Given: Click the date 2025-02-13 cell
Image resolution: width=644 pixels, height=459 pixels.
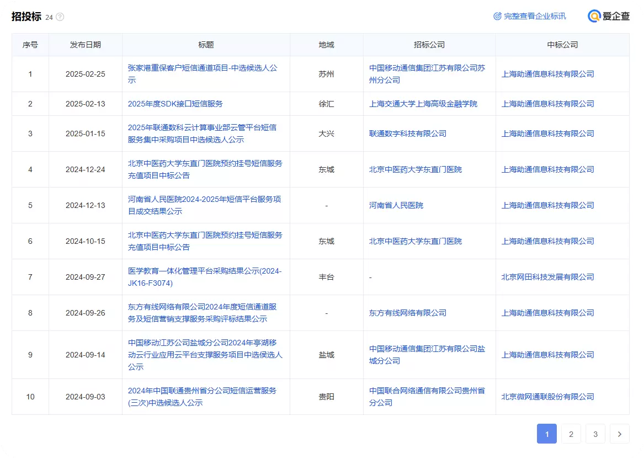Looking at the screenshot, I should pos(86,104).
